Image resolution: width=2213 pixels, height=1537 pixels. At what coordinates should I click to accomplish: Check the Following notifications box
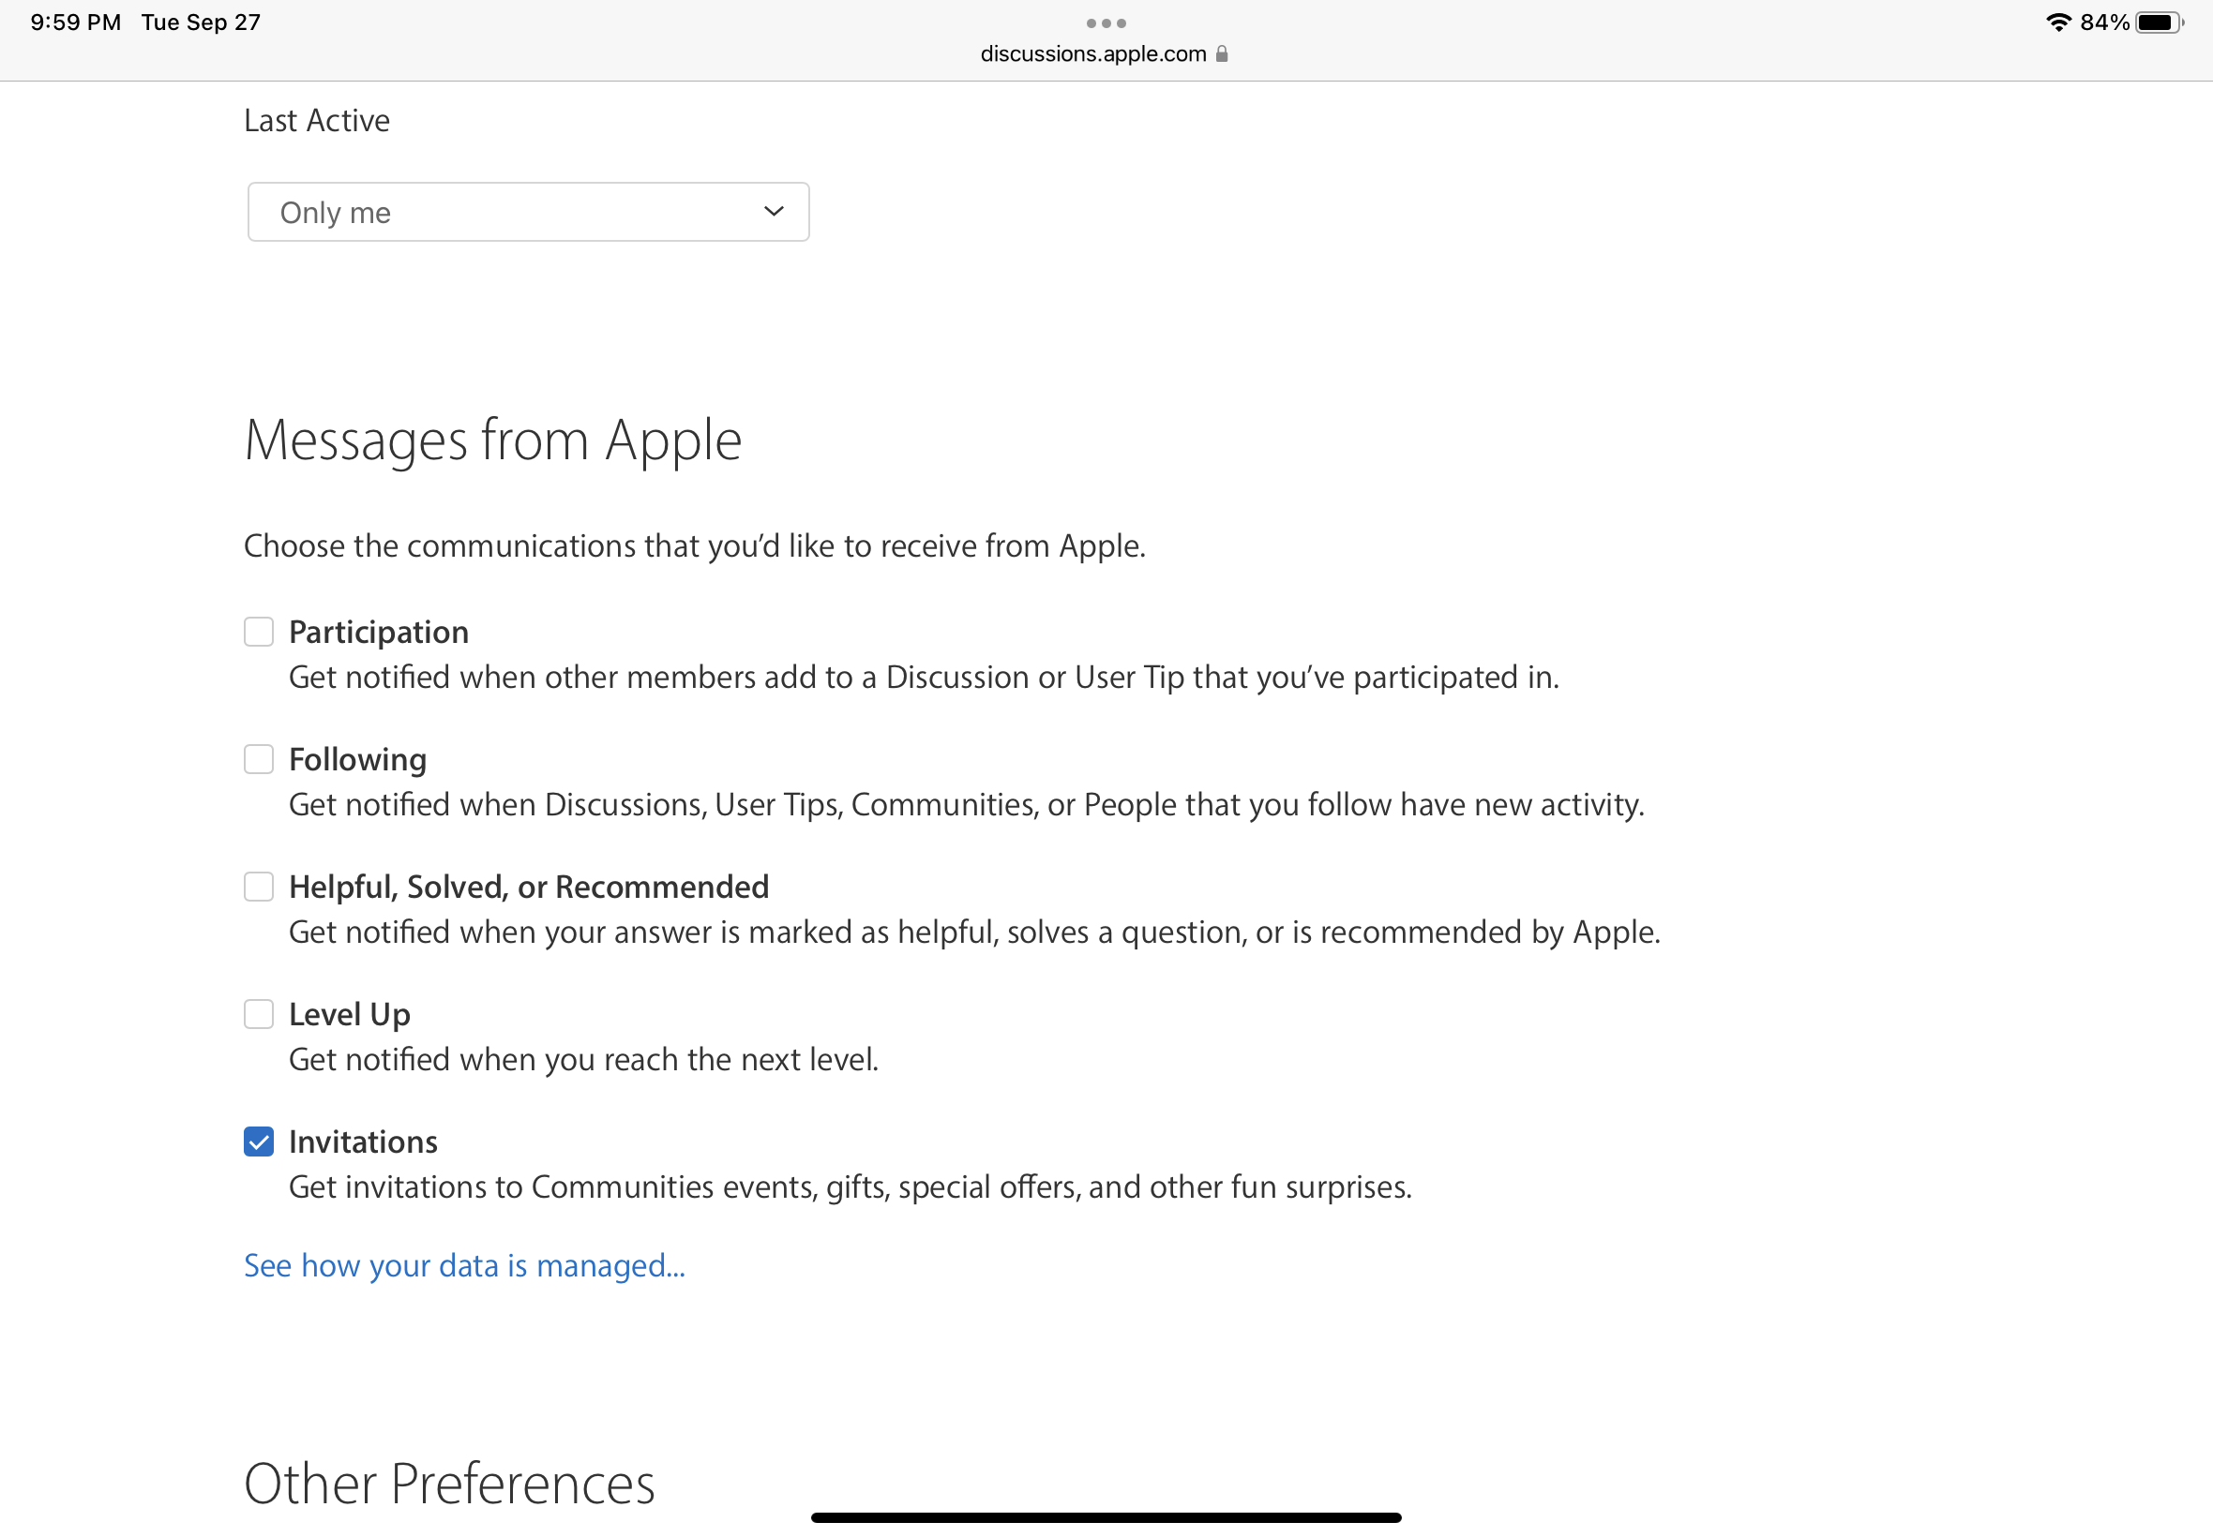[x=258, y=759]
